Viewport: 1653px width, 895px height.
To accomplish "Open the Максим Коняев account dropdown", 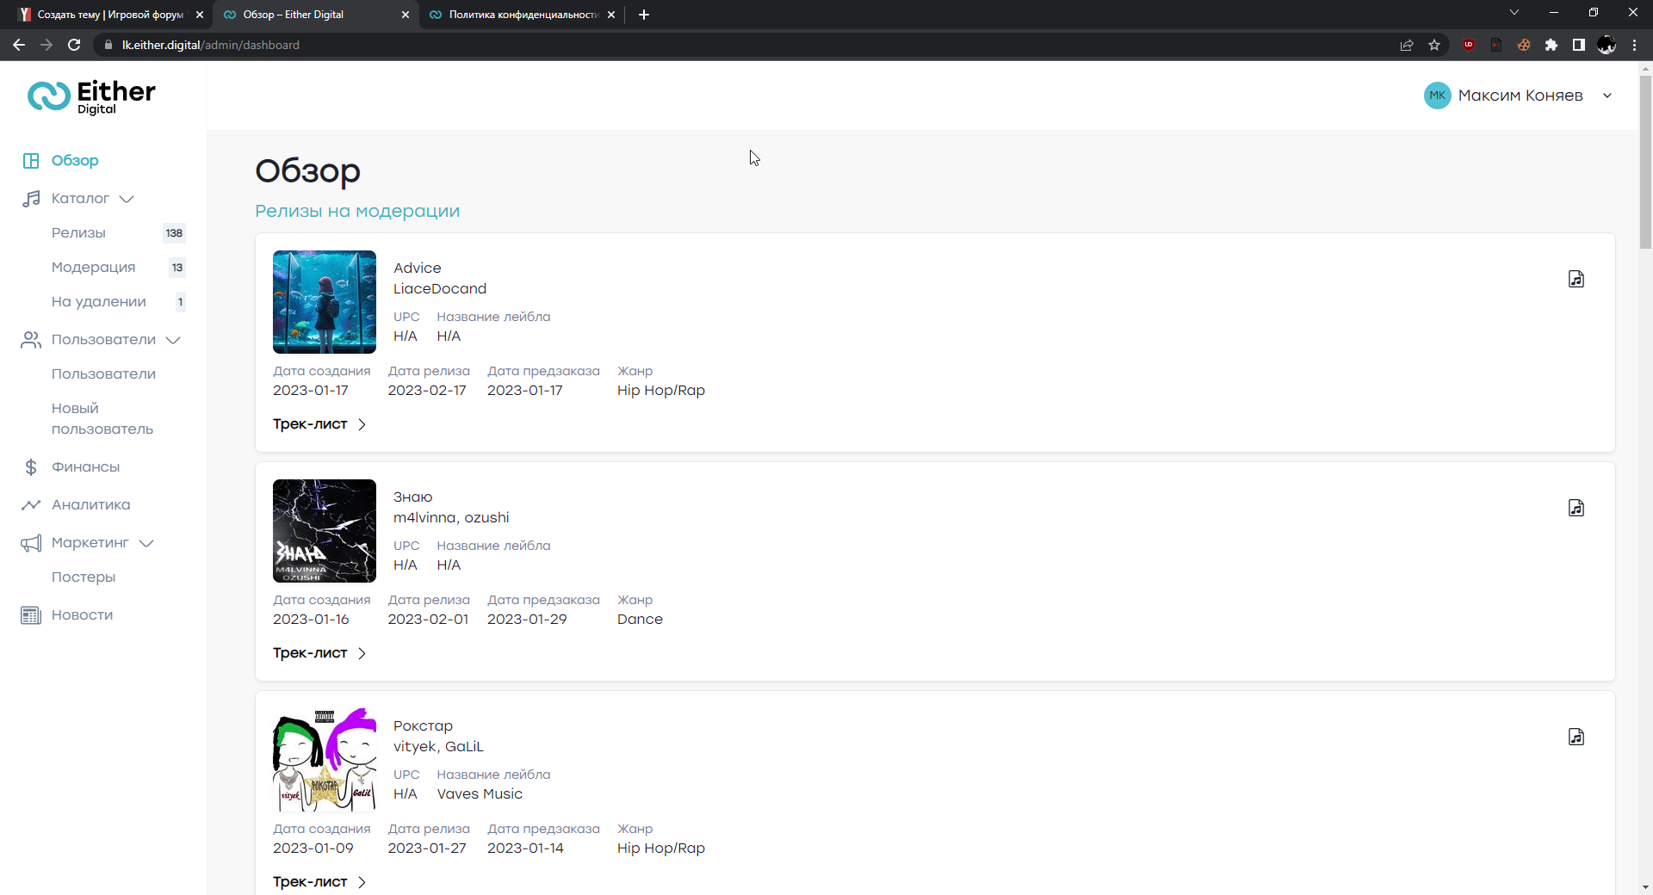I will (1607, 96).
